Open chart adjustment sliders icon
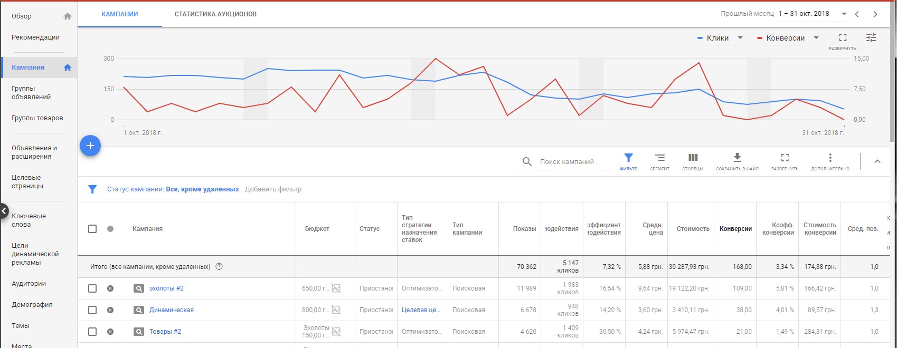The width and height of the screenshot is (897, 348). tap(871, 37)
